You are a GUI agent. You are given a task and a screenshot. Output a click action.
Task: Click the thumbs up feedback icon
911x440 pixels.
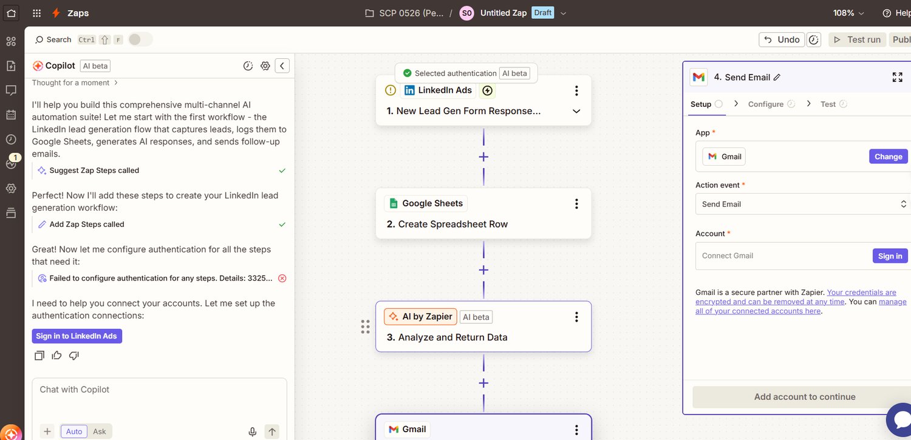tap(57, 356)
